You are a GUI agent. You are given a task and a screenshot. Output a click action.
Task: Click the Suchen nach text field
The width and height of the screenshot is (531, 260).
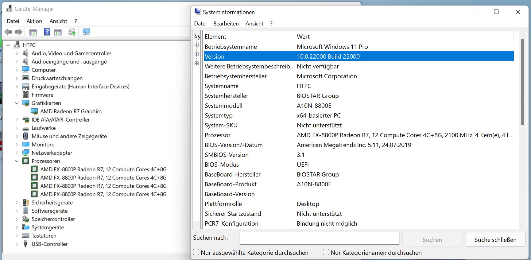point(320,238)
